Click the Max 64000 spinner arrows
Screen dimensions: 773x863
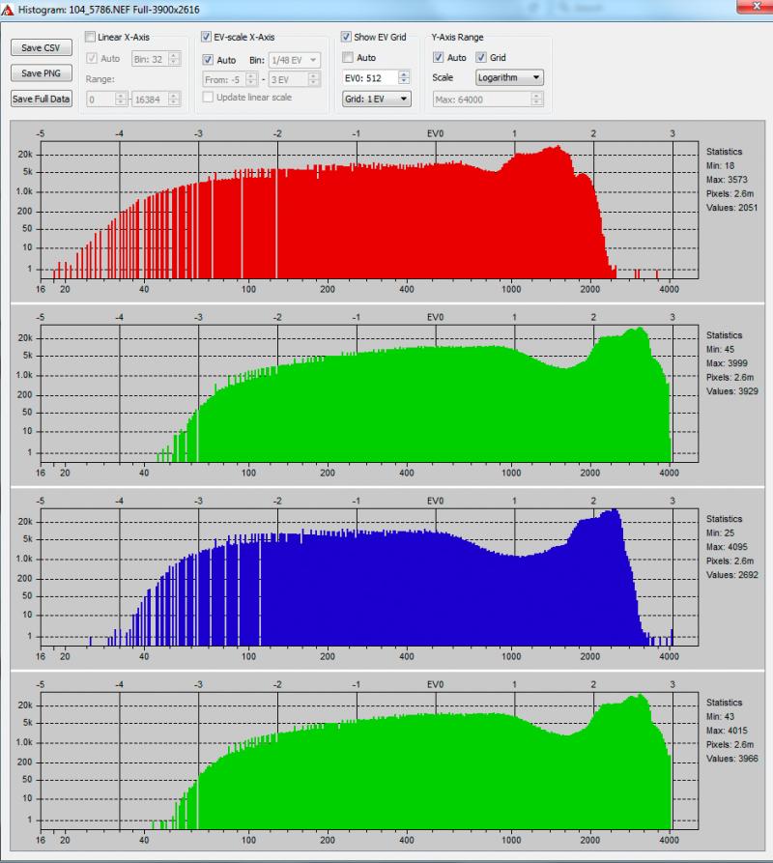click(x=537, y=100)
